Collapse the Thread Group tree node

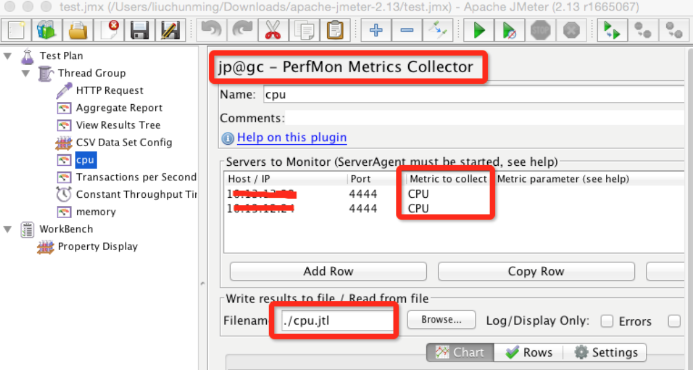coord(26,73)
